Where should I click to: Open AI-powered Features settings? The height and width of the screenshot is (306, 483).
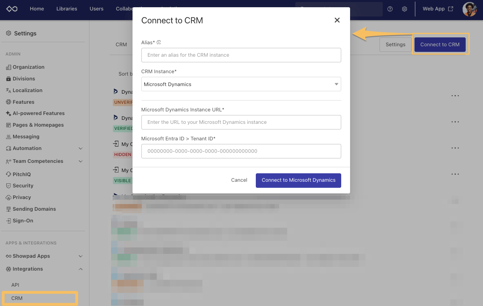(38, 113)
